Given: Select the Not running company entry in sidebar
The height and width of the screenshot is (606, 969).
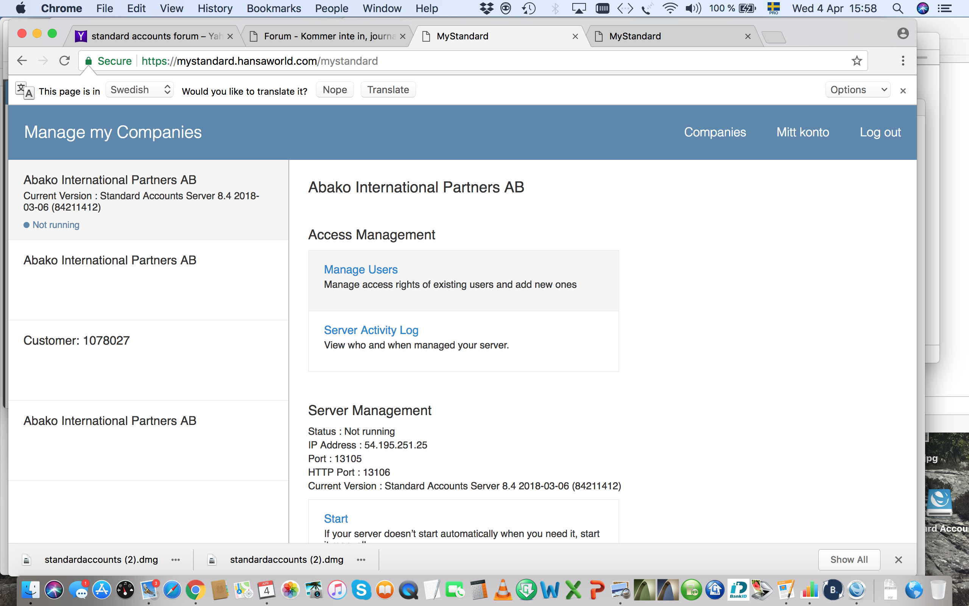Looking at the screenshot, I should click(148, 200).
